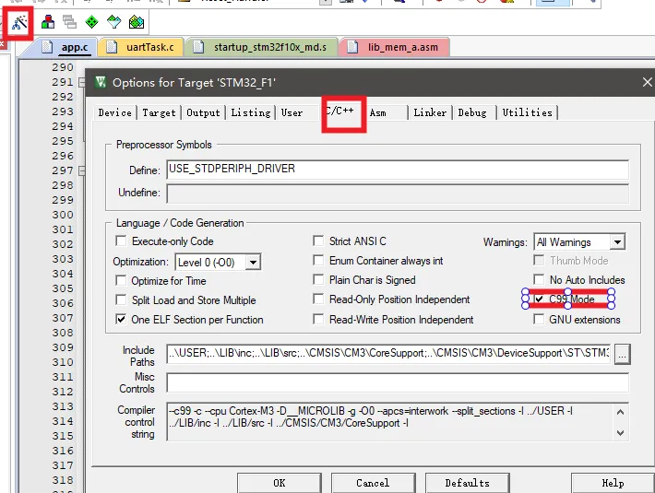655x493 pixels.
Task: Click the Select Software Packs icon
Action: pos(113,22)
